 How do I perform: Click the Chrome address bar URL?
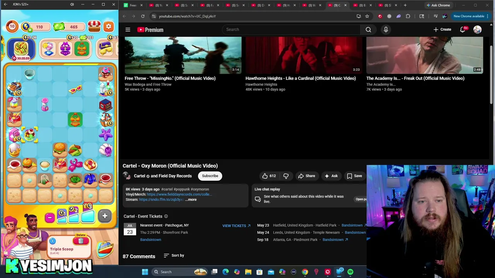point(187,16)
